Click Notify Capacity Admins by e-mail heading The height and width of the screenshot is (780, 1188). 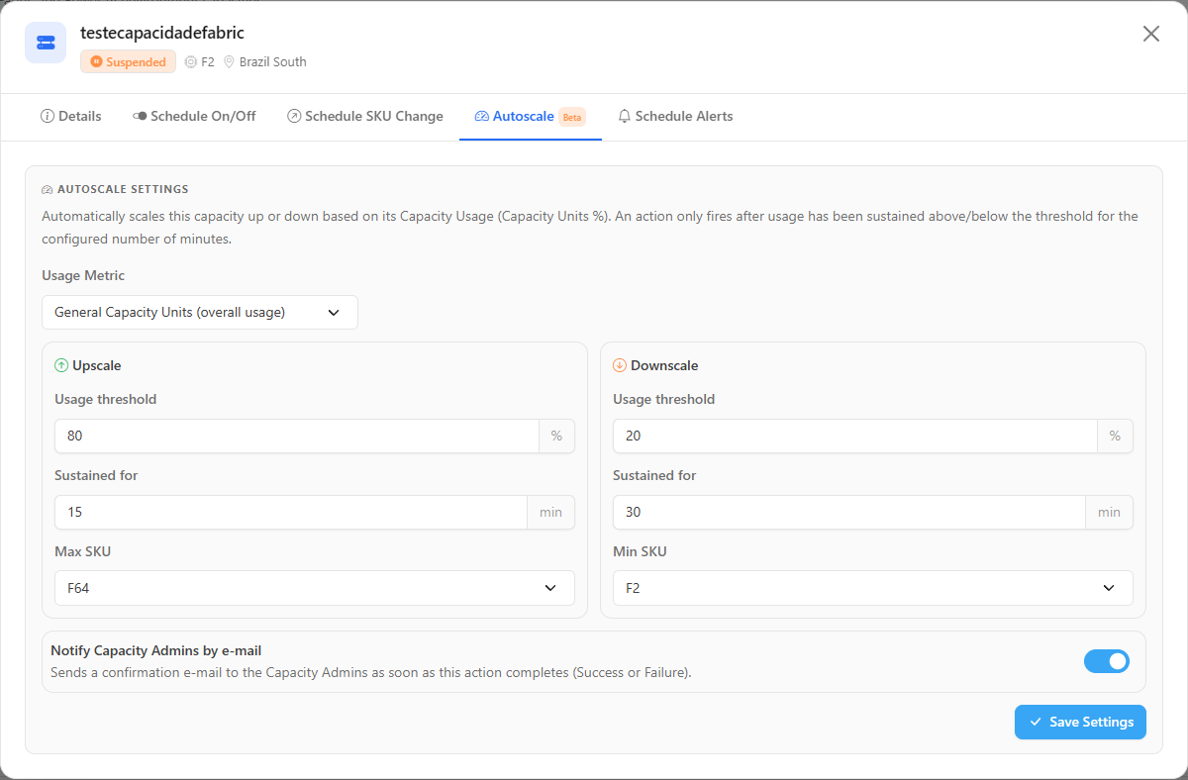155,650
